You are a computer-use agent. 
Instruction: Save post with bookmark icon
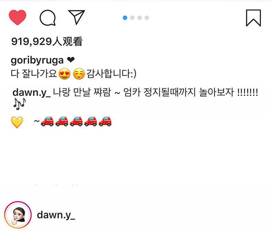[x=254, y=18]
